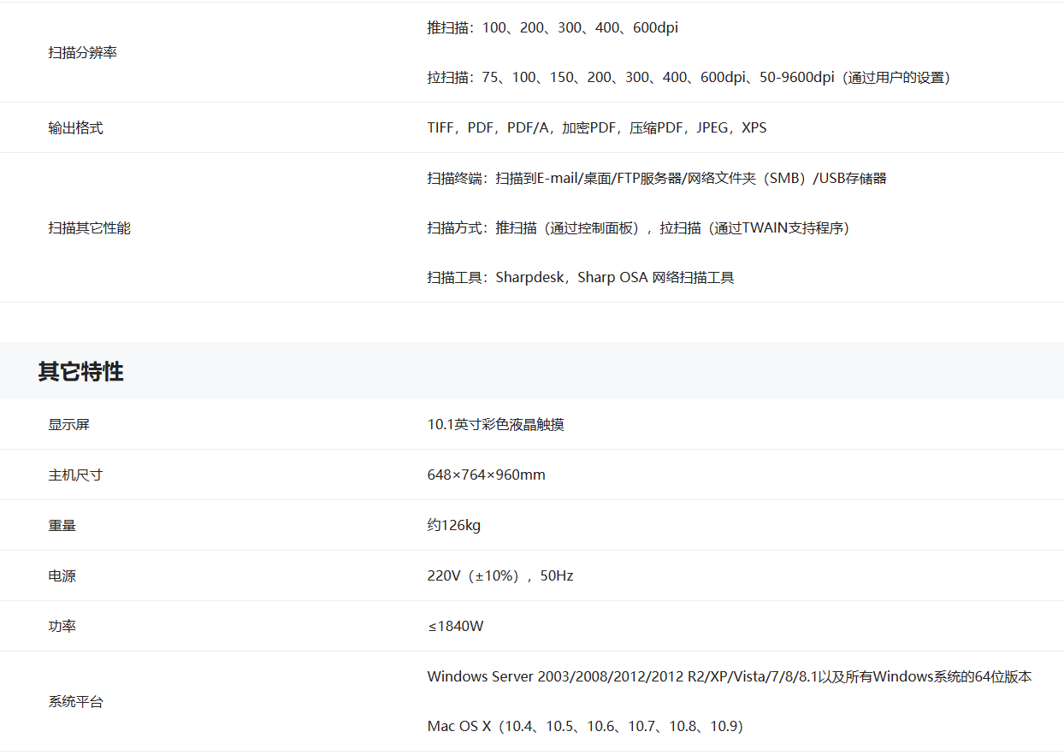Click the 扫描终端 destinations line
Image resolution: width=1064 pixels, height=755 pixels.
(x=657, y=179)
